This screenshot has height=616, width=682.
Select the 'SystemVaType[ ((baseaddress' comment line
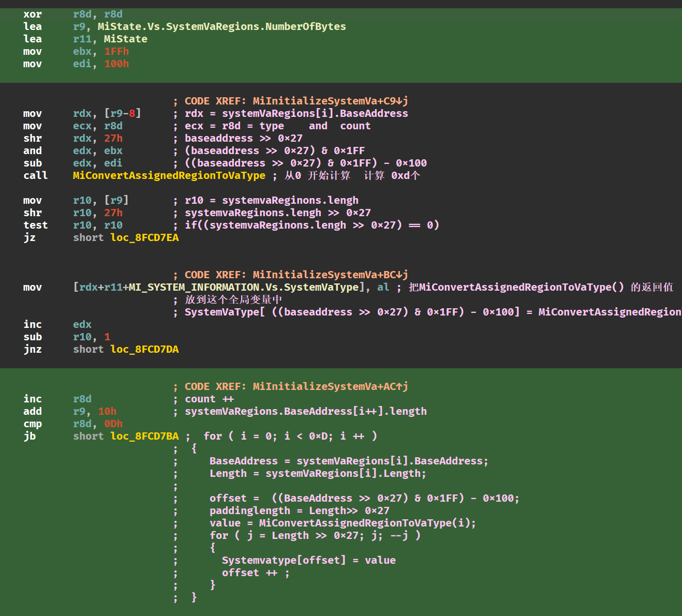(433, 312)
